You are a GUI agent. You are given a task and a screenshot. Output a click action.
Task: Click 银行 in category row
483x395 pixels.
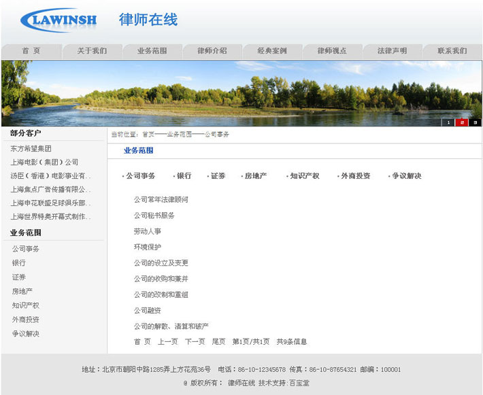tap(184, 176)
